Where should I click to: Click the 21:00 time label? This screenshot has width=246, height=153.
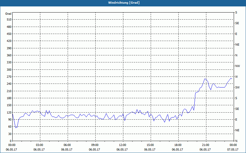coord(206,145)
